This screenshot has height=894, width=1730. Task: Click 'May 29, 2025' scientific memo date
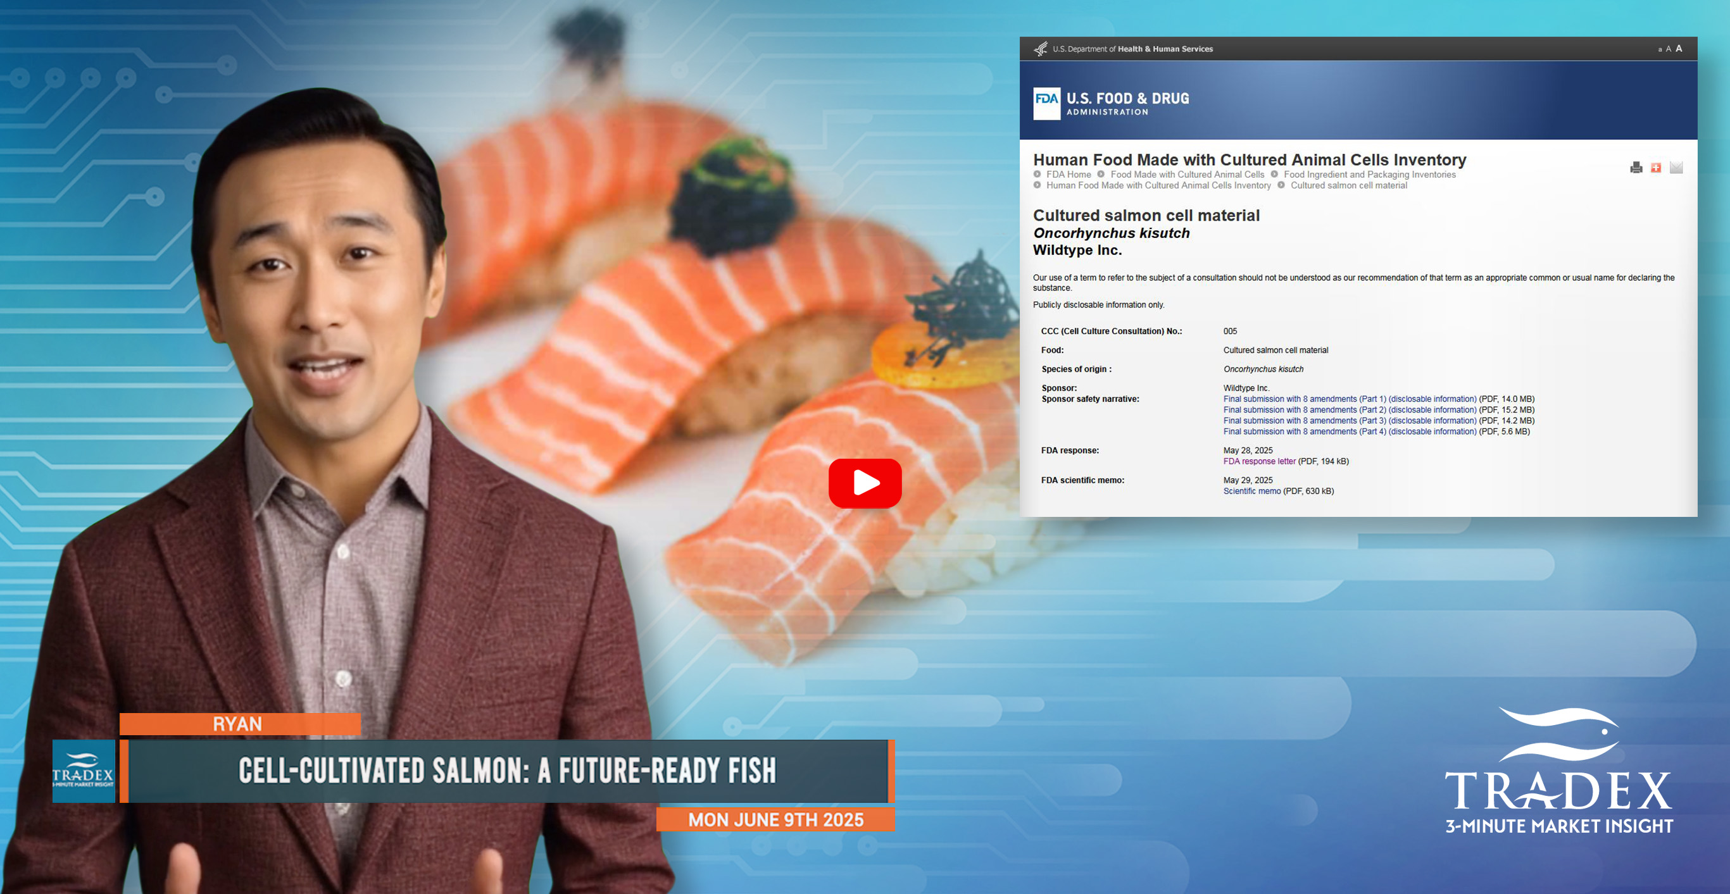click(1248, 481)
